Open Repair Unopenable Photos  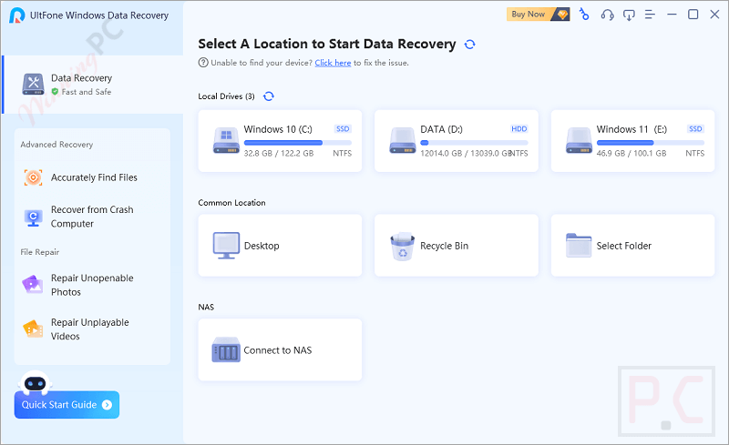tap(93, 285)
